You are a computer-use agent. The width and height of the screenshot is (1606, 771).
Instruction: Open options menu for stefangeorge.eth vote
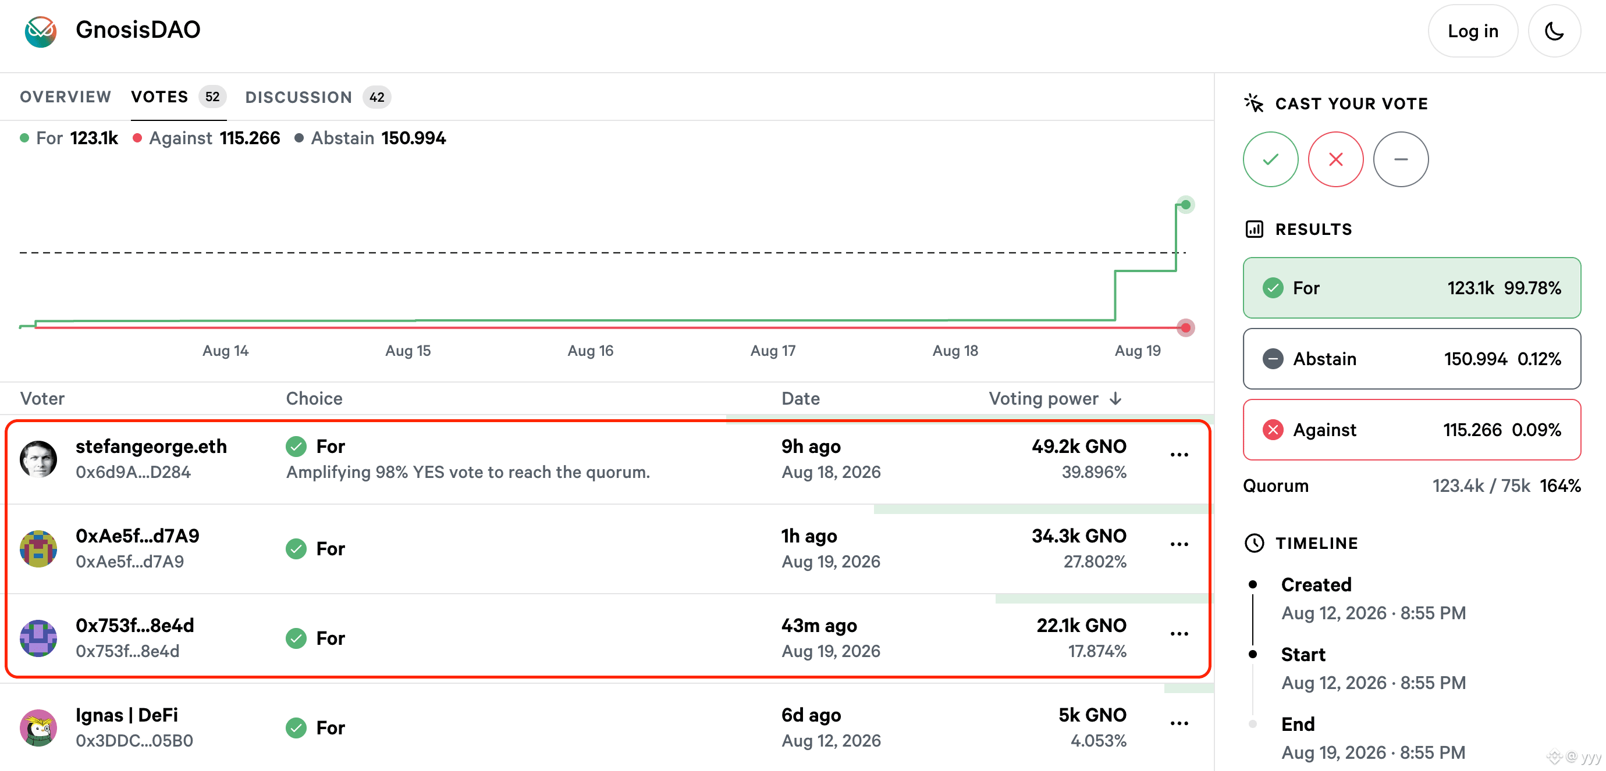click(x=1179, y=455)
